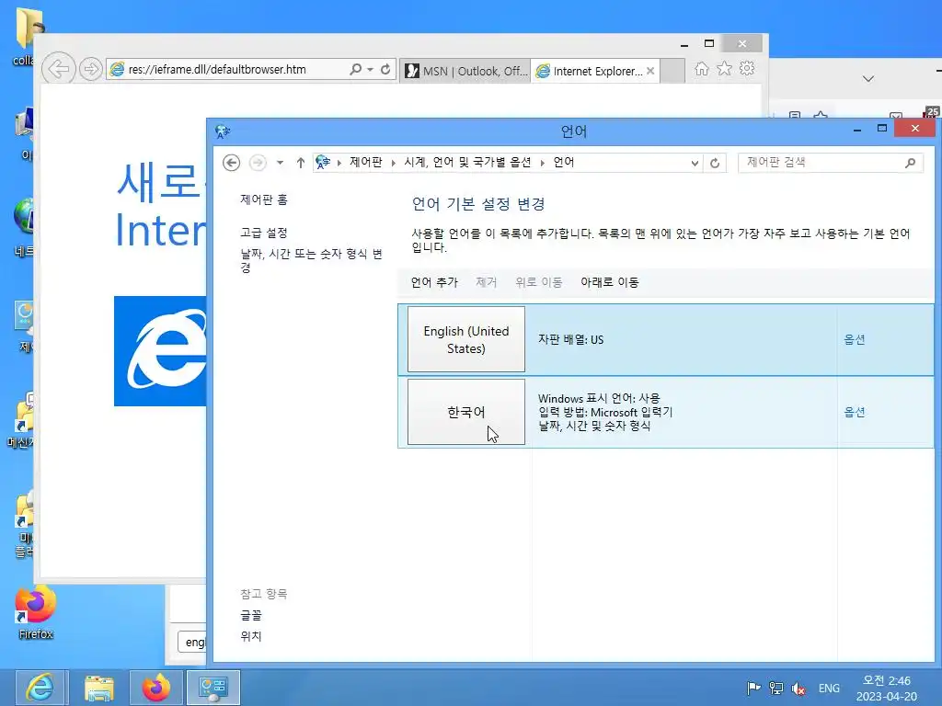Expand the chevron in the background Firefox window
The image size is (942, 706).
tap(868, 79)
